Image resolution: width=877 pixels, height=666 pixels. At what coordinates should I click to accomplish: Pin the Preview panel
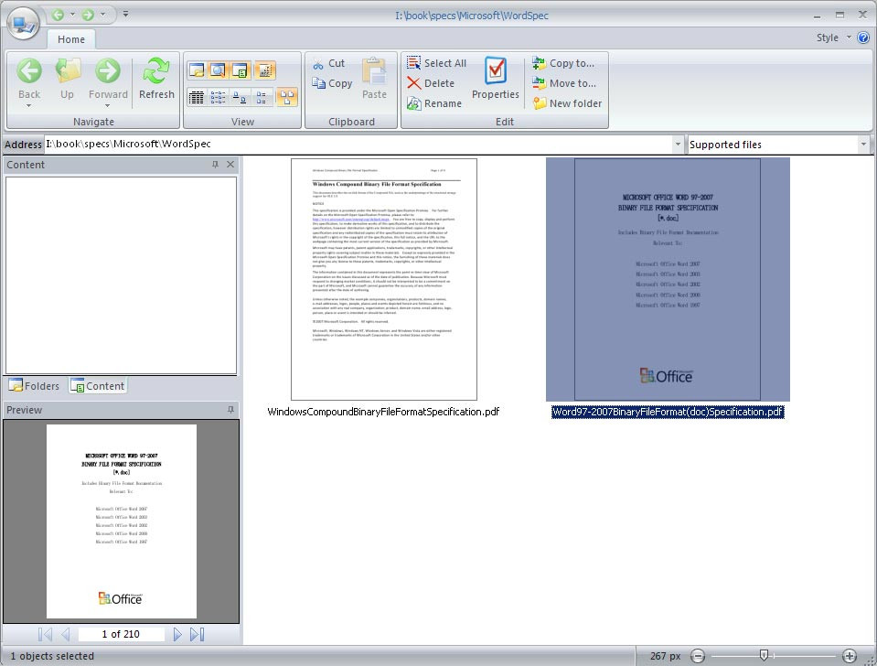point(230,410)
